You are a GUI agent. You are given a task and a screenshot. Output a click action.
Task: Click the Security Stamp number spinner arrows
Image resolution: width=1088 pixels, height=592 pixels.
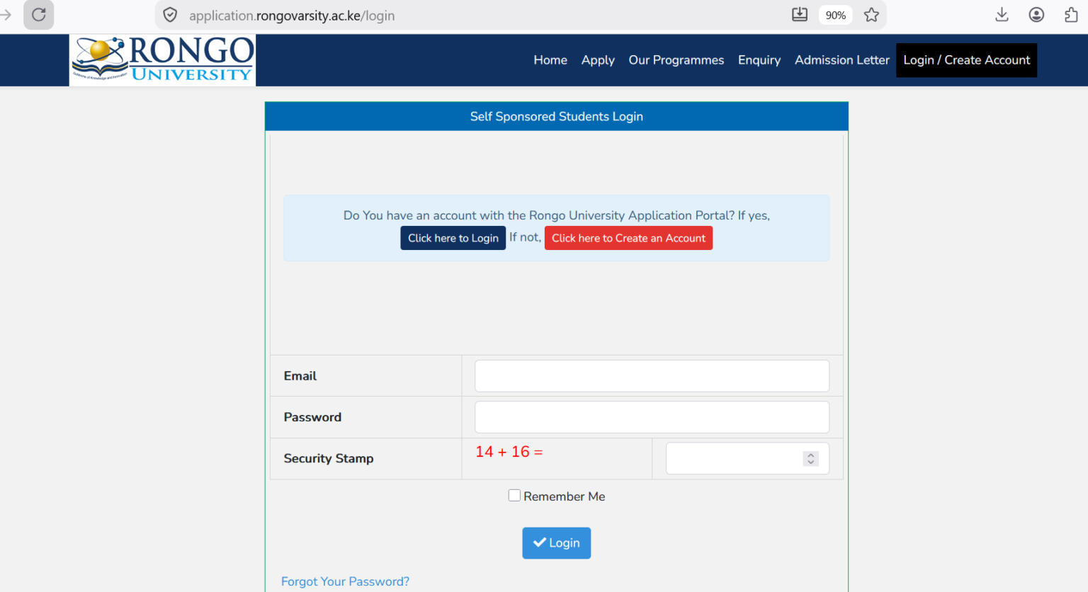(x=811, y=459)
